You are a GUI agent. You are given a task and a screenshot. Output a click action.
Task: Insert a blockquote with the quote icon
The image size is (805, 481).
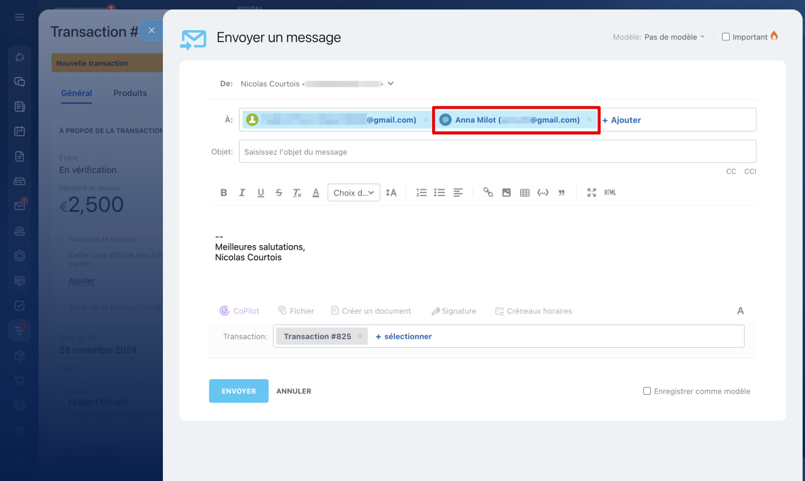point(562,193)
